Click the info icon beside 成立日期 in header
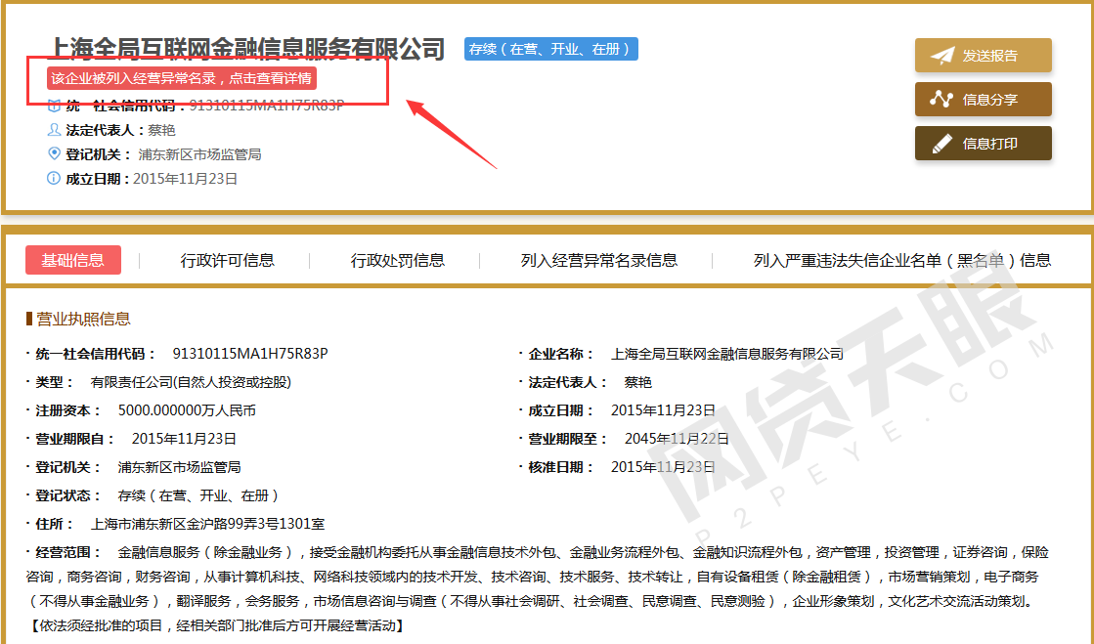Image resolution: width=1094 pixels, height=644 pixels. pyautogui.click(x=54, y=178)
